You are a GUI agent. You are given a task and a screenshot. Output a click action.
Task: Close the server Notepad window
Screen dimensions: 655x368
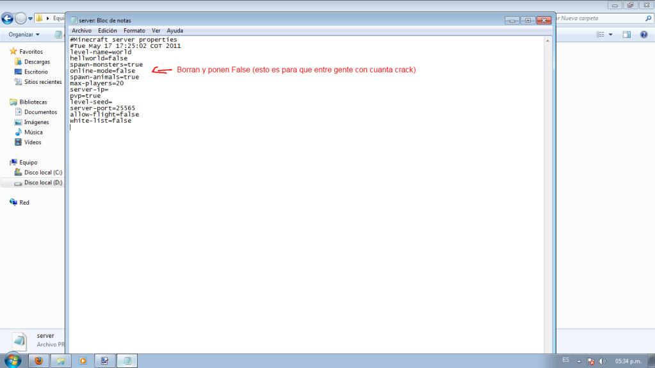(x=544, y=20)
